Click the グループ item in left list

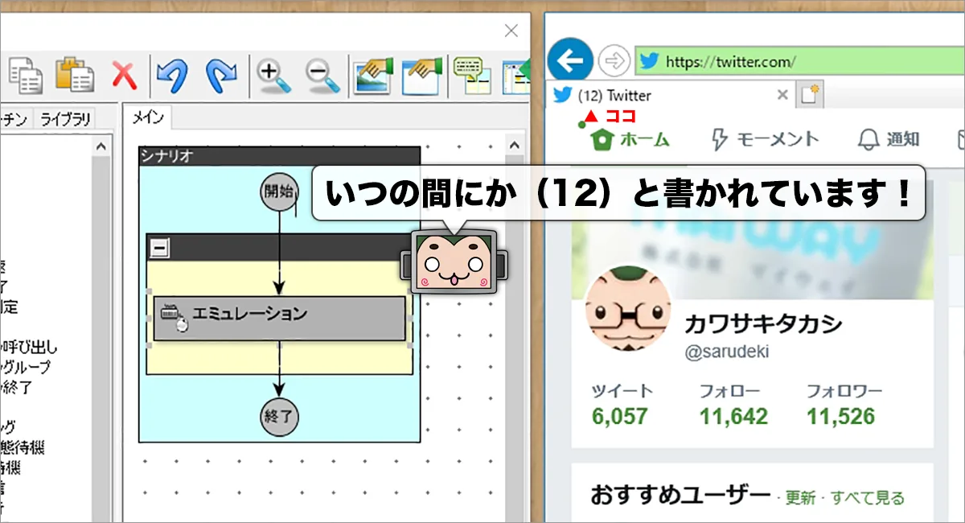26,368
